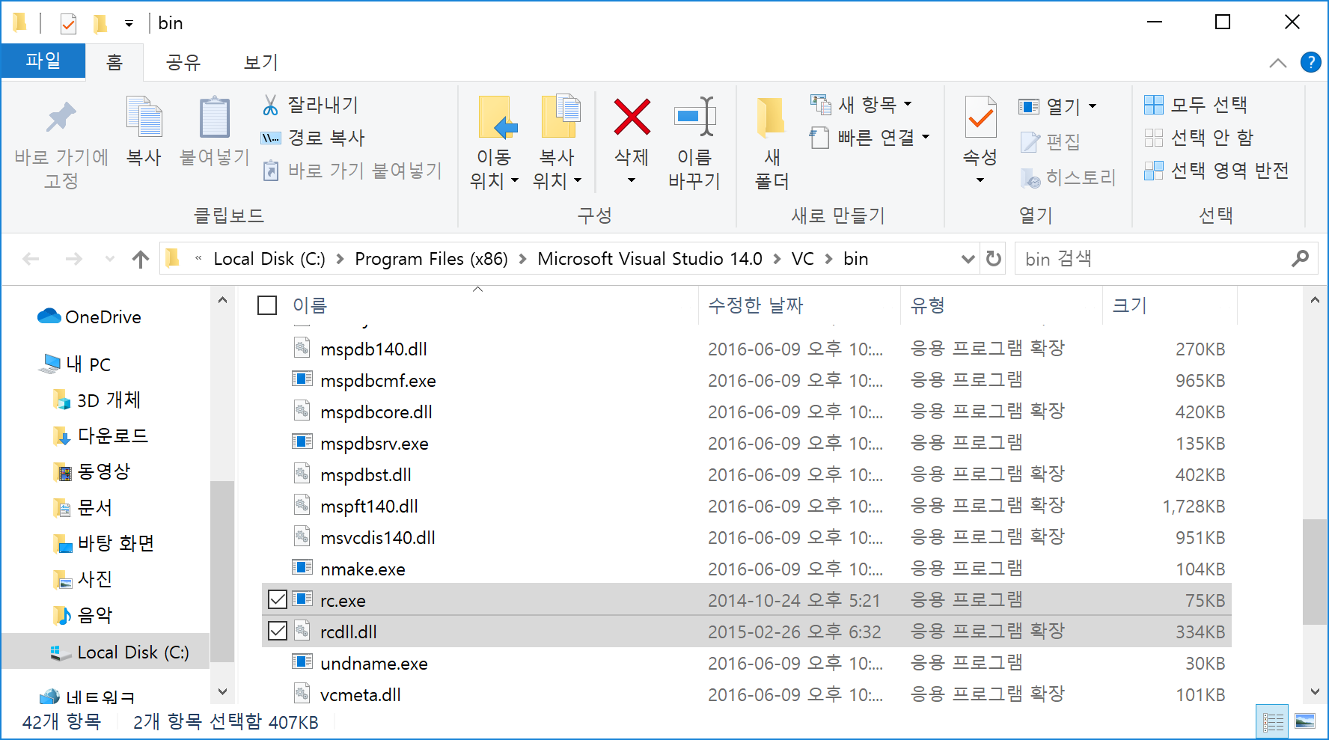Image resolution: width=1329 pixels, height=740 pixels.
Task: Expand the breadcrumb overflow double-chevron
Action: coord(198,259)
